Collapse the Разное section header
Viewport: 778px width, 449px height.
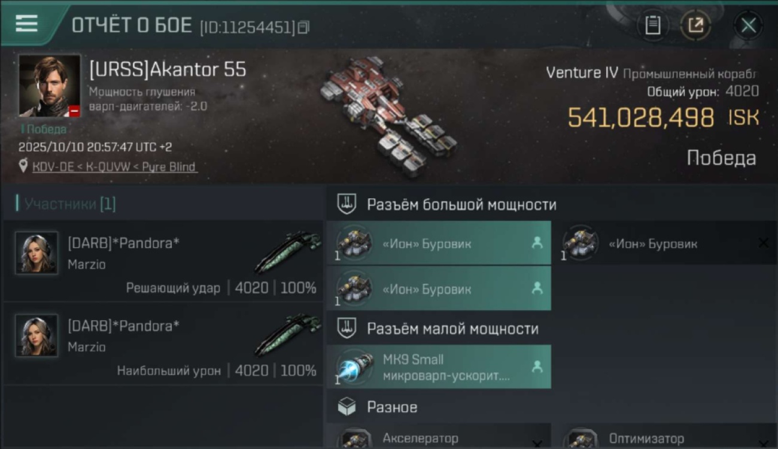(552, 407)
